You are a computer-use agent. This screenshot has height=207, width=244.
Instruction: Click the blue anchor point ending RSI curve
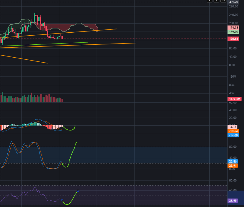point(78,191)
